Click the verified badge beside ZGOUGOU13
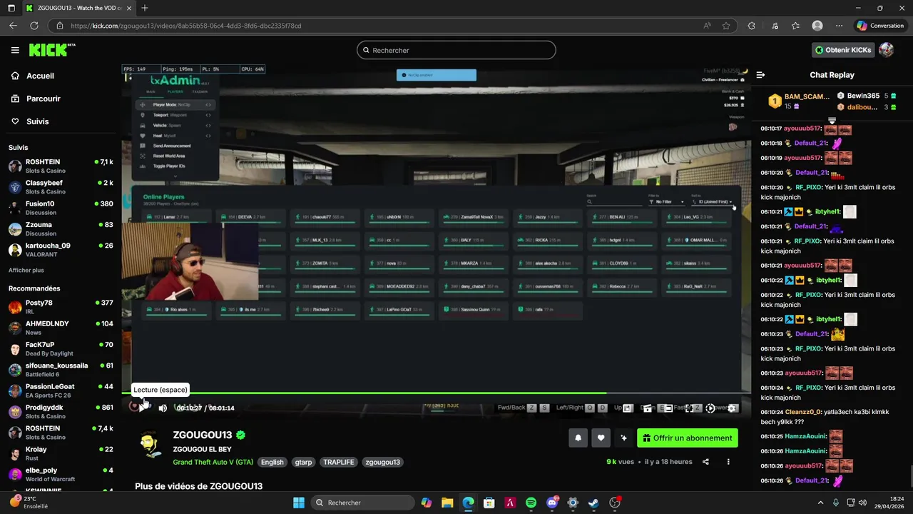The width and height of the screenshot is (913, 514). [x=241, y=435]
